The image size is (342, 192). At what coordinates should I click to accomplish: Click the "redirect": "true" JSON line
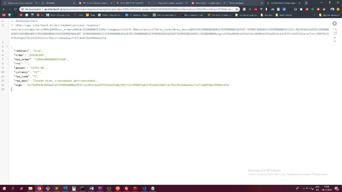(28, 51)
